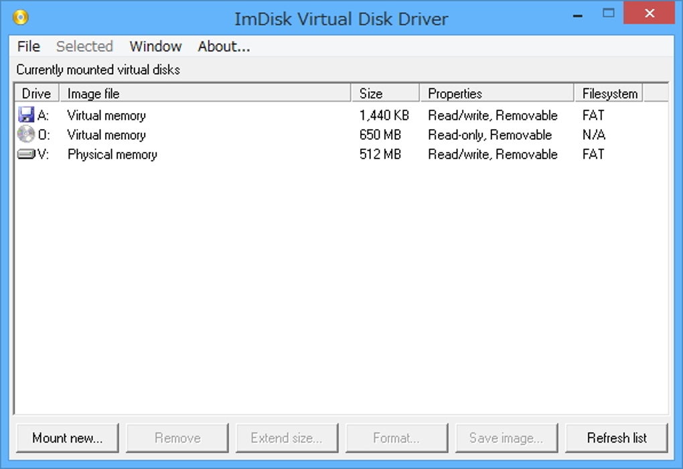Viewport: 683px width, 469px height.
Task: Close the ImDisk Virtual Disk Driver window
Action: [649, 13]
